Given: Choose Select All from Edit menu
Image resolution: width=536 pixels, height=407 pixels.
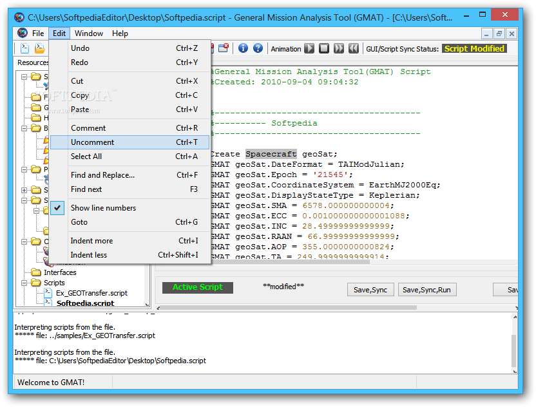Looking at the screenshot, I should coord(130,156).
